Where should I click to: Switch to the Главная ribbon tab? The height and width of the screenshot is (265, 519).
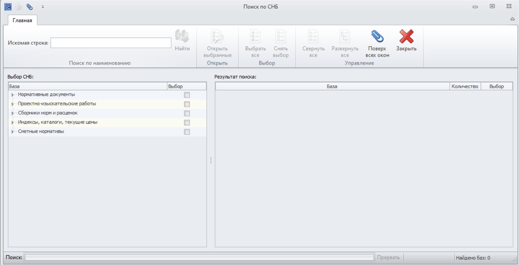(22, 20)
